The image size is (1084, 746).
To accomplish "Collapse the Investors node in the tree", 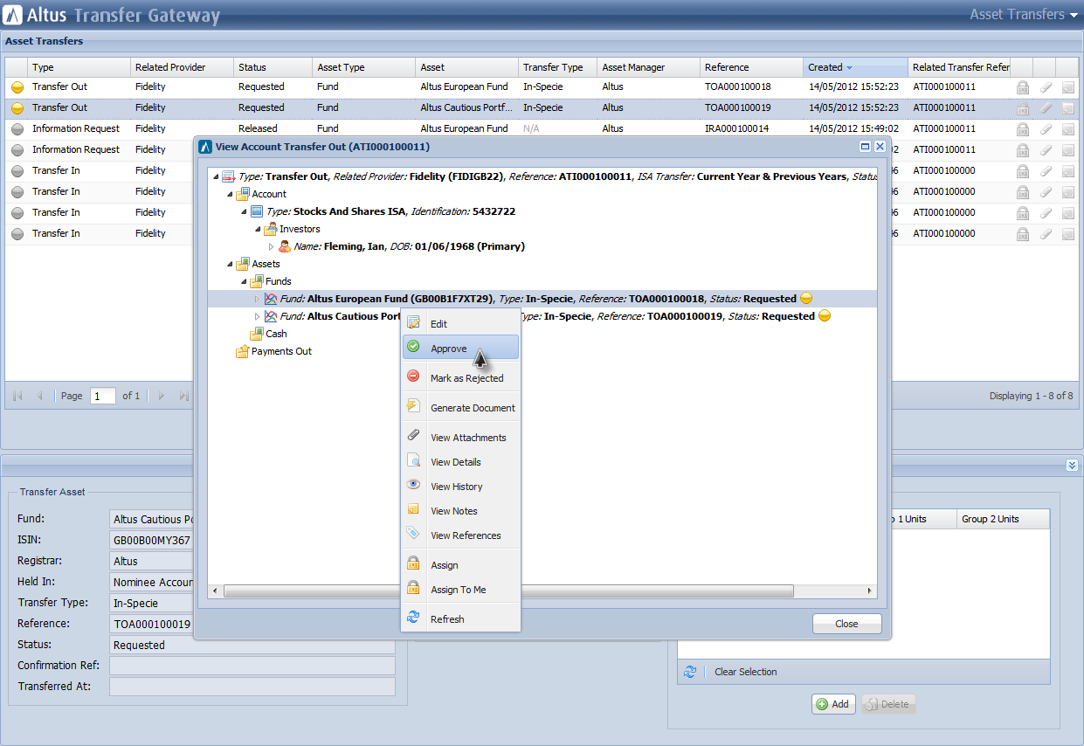I will point(258,229).
